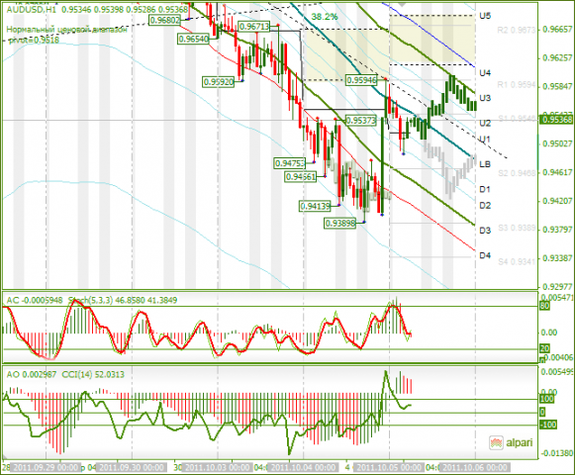575x475 pixels.
Task: Click the 2011.10.04 00:00 date label
Action: click(x=303, y=468)
